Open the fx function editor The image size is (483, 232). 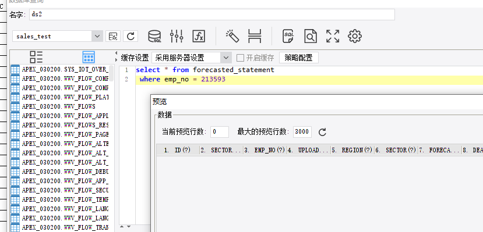tap(199, 36)
